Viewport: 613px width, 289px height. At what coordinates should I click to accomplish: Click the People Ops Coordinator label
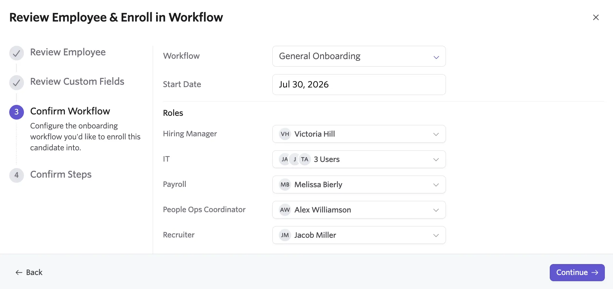(x=204, y=210)
